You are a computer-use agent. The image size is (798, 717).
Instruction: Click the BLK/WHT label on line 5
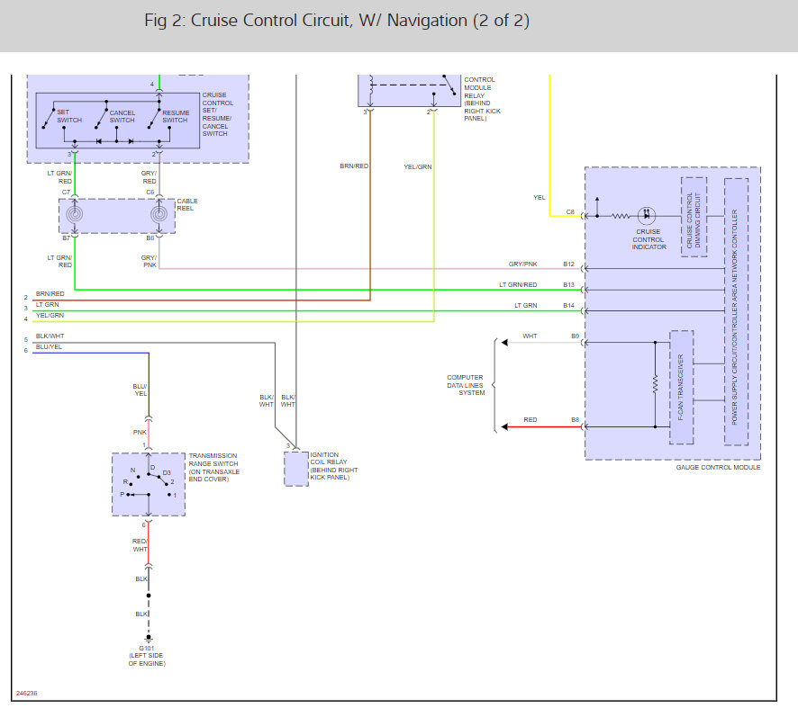pos(50,336)
